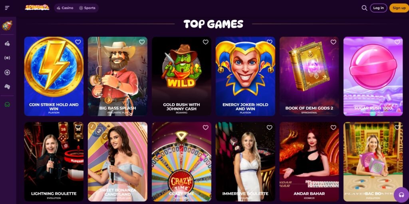409x204 pixels.
Task: Toggle favorite heart on Big Bass Splash
Action: pyautogui.click(x=142, y=42)
